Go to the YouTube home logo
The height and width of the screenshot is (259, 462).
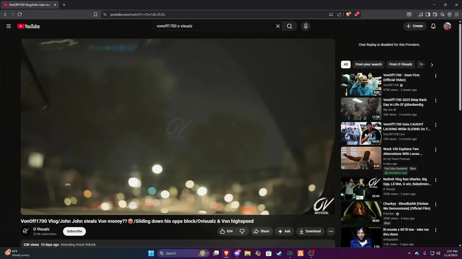click(x=29, y=26)
